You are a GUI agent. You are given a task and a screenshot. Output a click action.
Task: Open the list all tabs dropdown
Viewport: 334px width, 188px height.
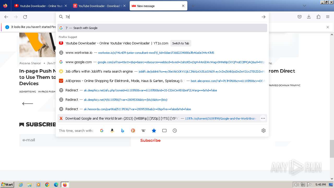click(x=304, y=6)
